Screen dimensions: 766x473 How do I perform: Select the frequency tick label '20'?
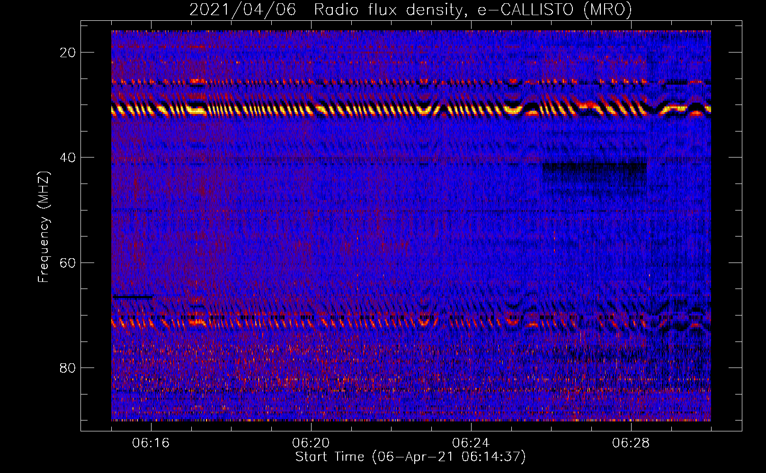[68, 53]
